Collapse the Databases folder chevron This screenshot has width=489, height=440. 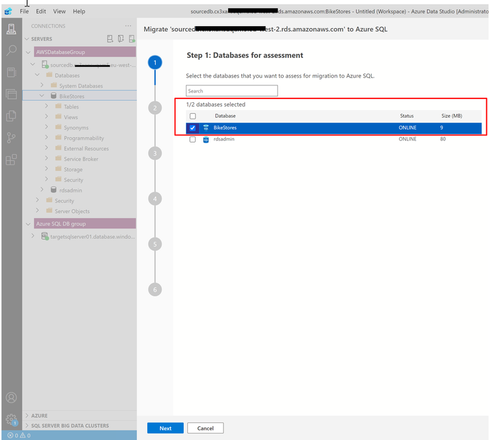click(x=38, y=75)
